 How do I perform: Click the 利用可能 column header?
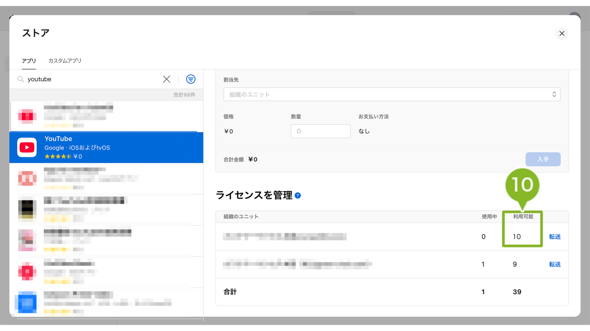pos(523,217)
